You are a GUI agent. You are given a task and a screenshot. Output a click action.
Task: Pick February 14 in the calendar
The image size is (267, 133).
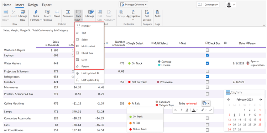click(240, 120)
